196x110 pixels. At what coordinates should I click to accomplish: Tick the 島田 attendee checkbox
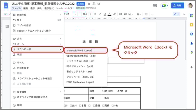point(94,106)
